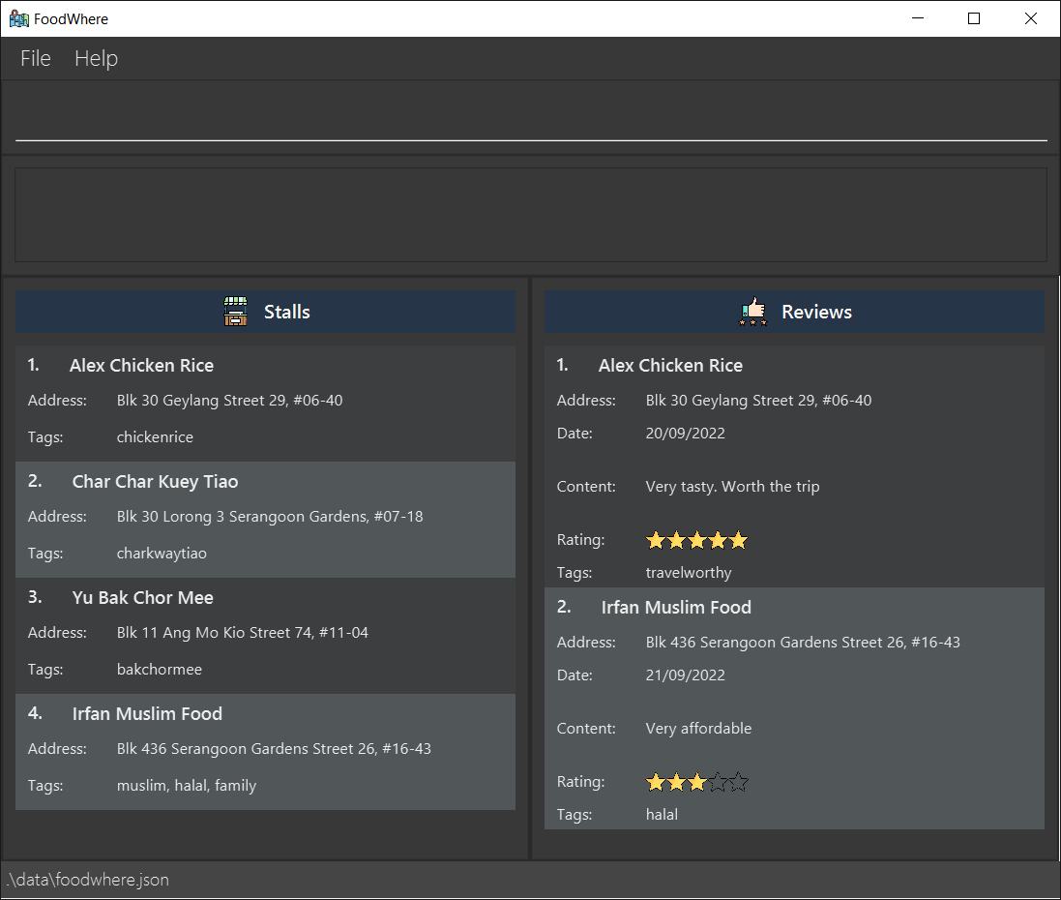This screenshot has width=1061, height=900.
Task: Maximize the FoodWhere window
Action: (x=974, y=18)
